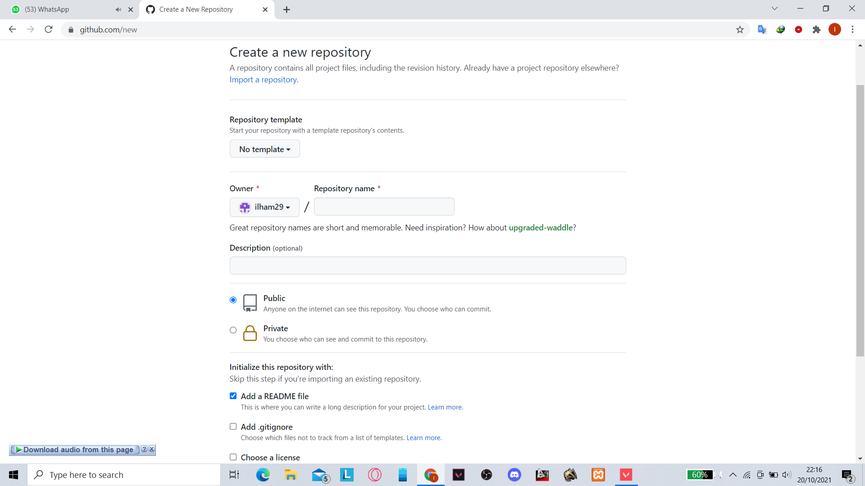Screen dimensions: 865x486
Task: Open the Chrome extensions puzzle icon
Action: coord(817,29)
